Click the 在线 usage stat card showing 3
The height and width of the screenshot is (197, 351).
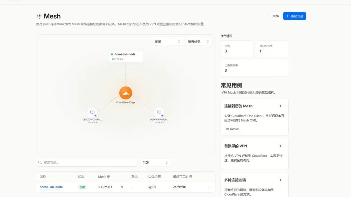click(x=237, y=49)
